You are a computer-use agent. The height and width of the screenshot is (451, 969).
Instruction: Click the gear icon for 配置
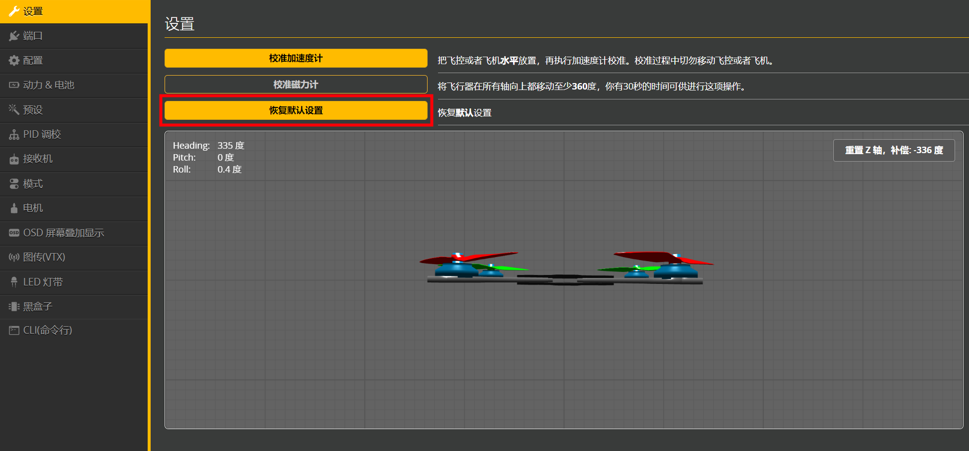14,61
